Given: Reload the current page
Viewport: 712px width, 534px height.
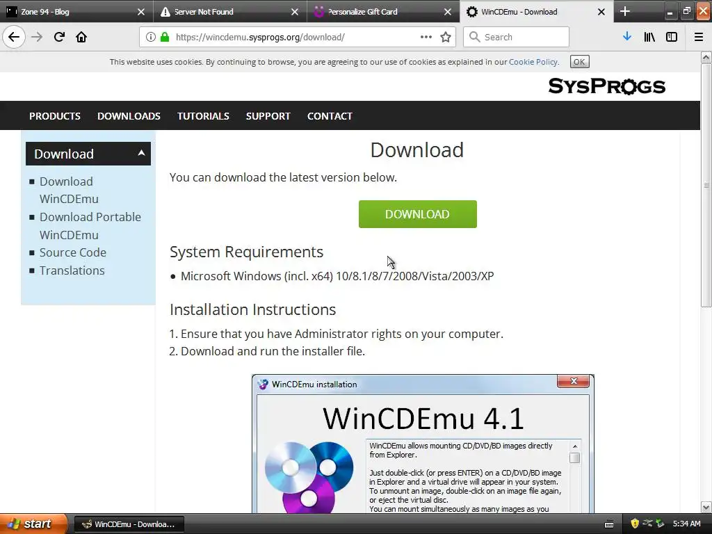Looking at the screenshot, I should (x=59, y=37).
